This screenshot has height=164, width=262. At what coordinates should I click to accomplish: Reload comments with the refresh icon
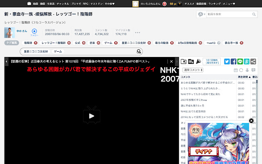click(x=241, y=70)
